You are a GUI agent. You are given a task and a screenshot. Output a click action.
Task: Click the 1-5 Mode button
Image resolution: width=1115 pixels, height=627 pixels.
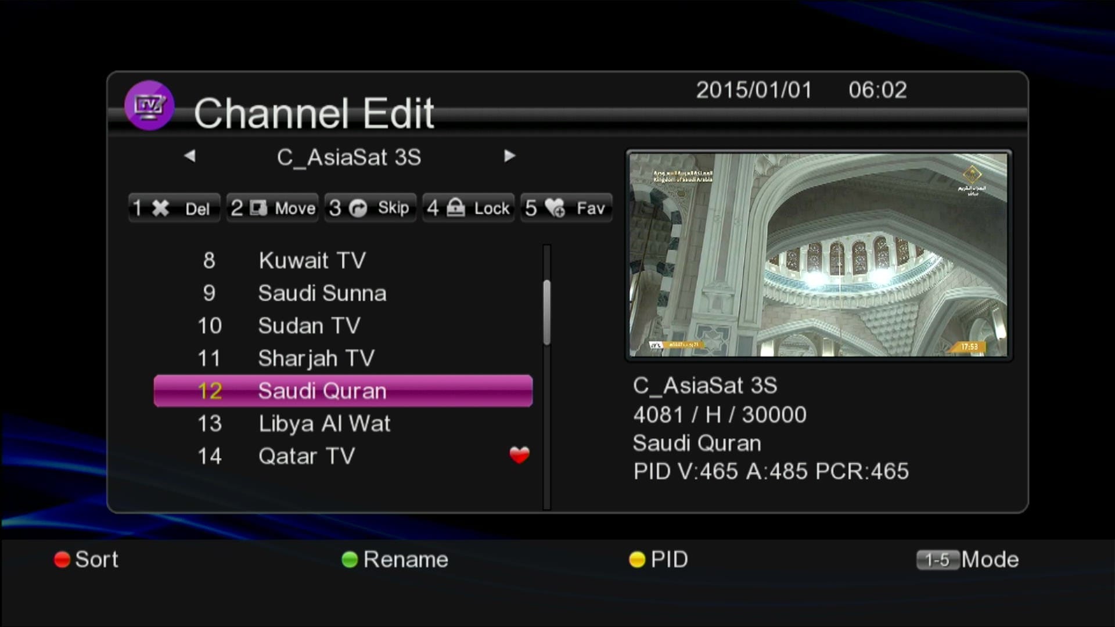(937, 560)
